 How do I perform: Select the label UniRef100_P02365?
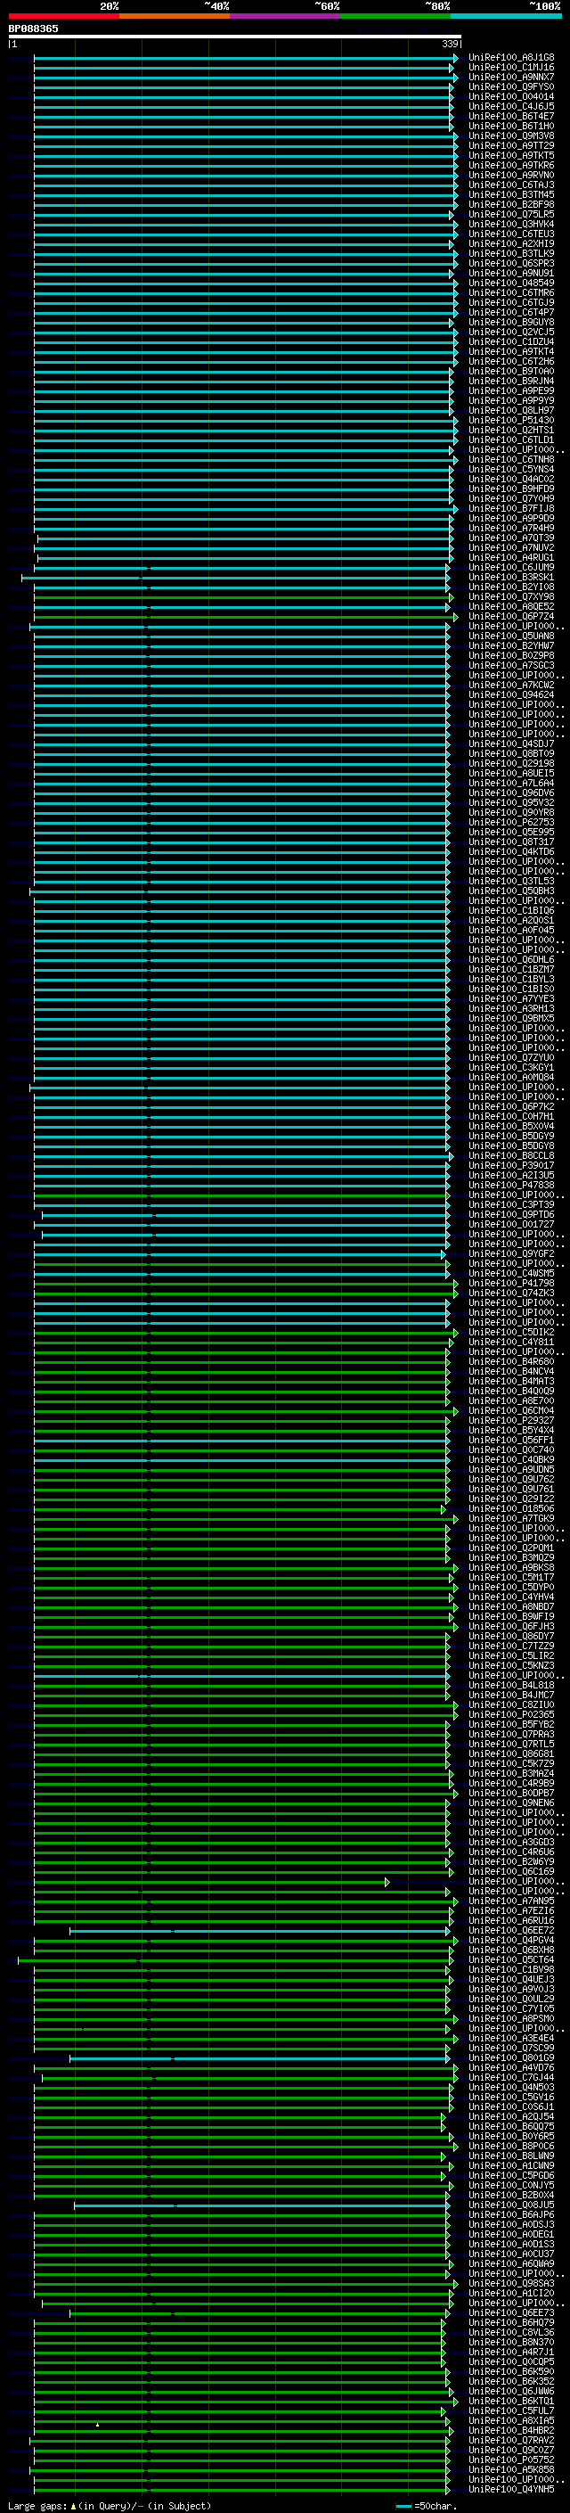coord(511,1715)
